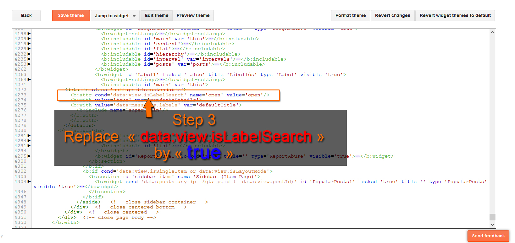The image size is (515, 243).
Task: Click type='ReportAbuse' on line 4295
Action: [x=279, y=156]
